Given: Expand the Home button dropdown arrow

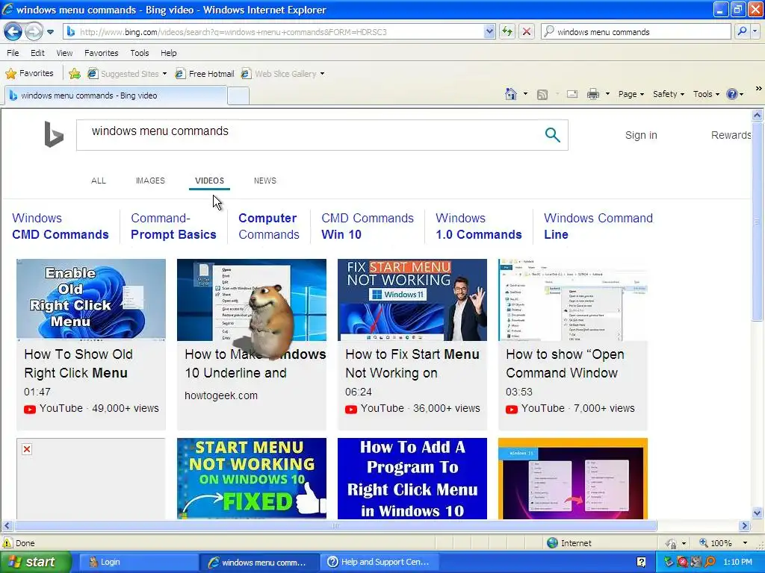Looking at the screenshot, I should [x=525, y=94].
